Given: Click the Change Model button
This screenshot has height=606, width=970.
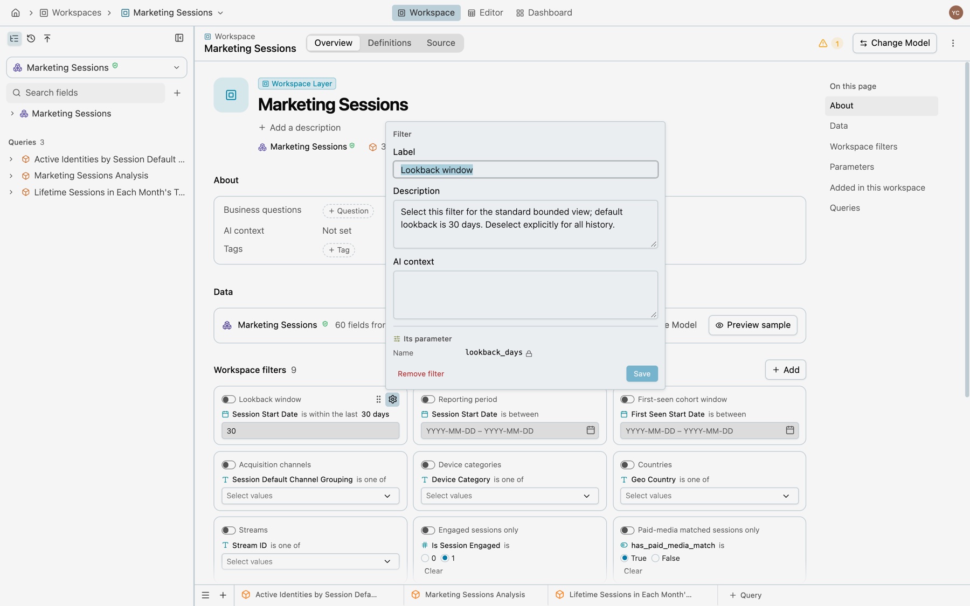Looking at the screenshot, I should point(895,43).
